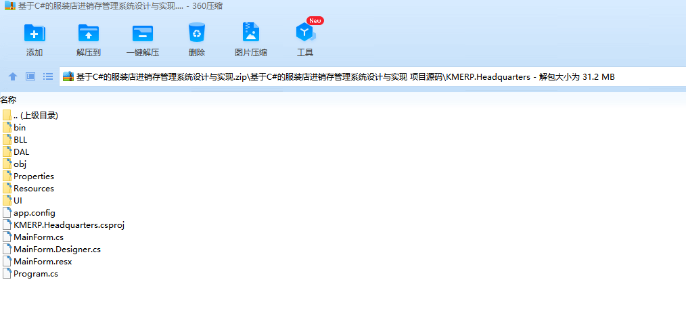
Task: Click the bin folder icon
Action: 7,127
